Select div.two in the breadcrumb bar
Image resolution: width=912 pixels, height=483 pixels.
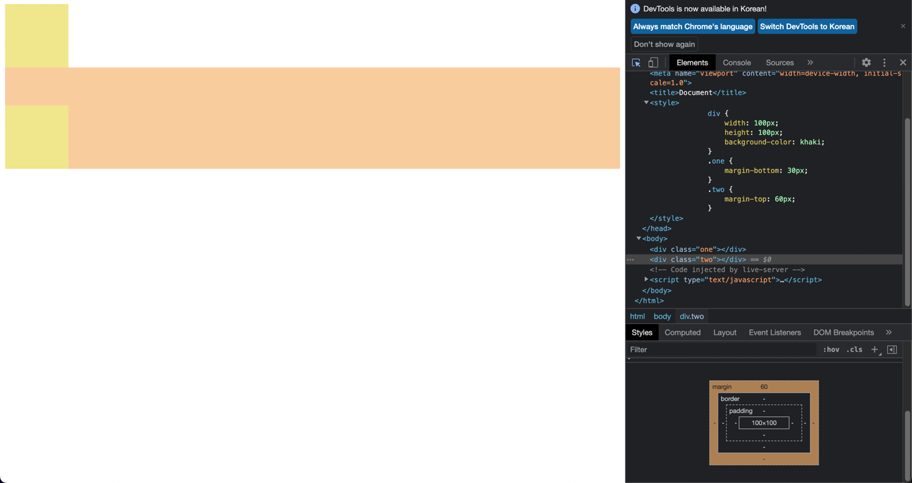pos(692,317)
